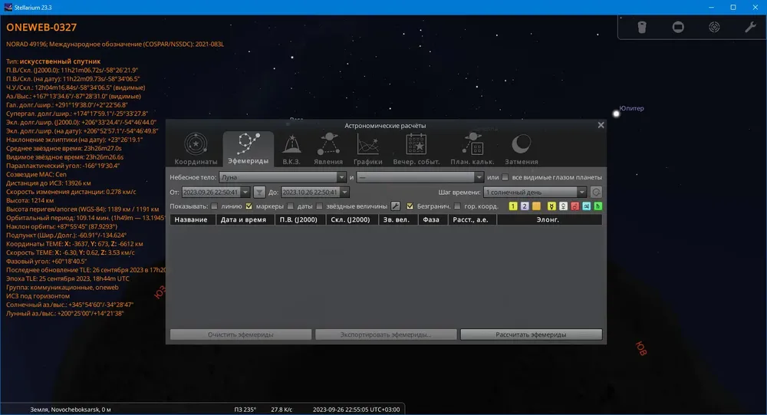Click the ocular eyepiece view icon
Image resolution: width=767 pixels, height=415 pixels.
pyautogui.click(x=642, y=27)
